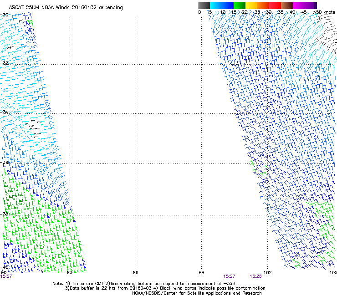The height and width of the screenshot is (296, 337).
Task: Click the note 'Black wind barbs indicate possible contamination'
Action: click(213, 288)
